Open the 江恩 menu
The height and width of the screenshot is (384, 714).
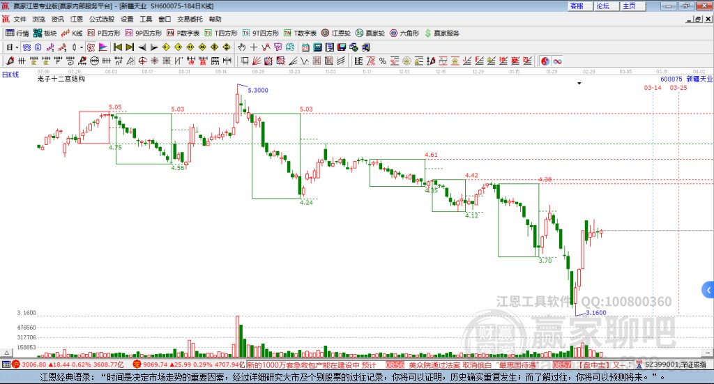pos(77,19)
